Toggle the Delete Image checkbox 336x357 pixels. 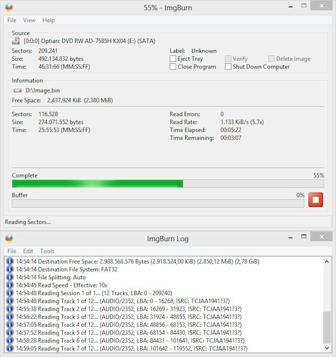pos(272,58)
